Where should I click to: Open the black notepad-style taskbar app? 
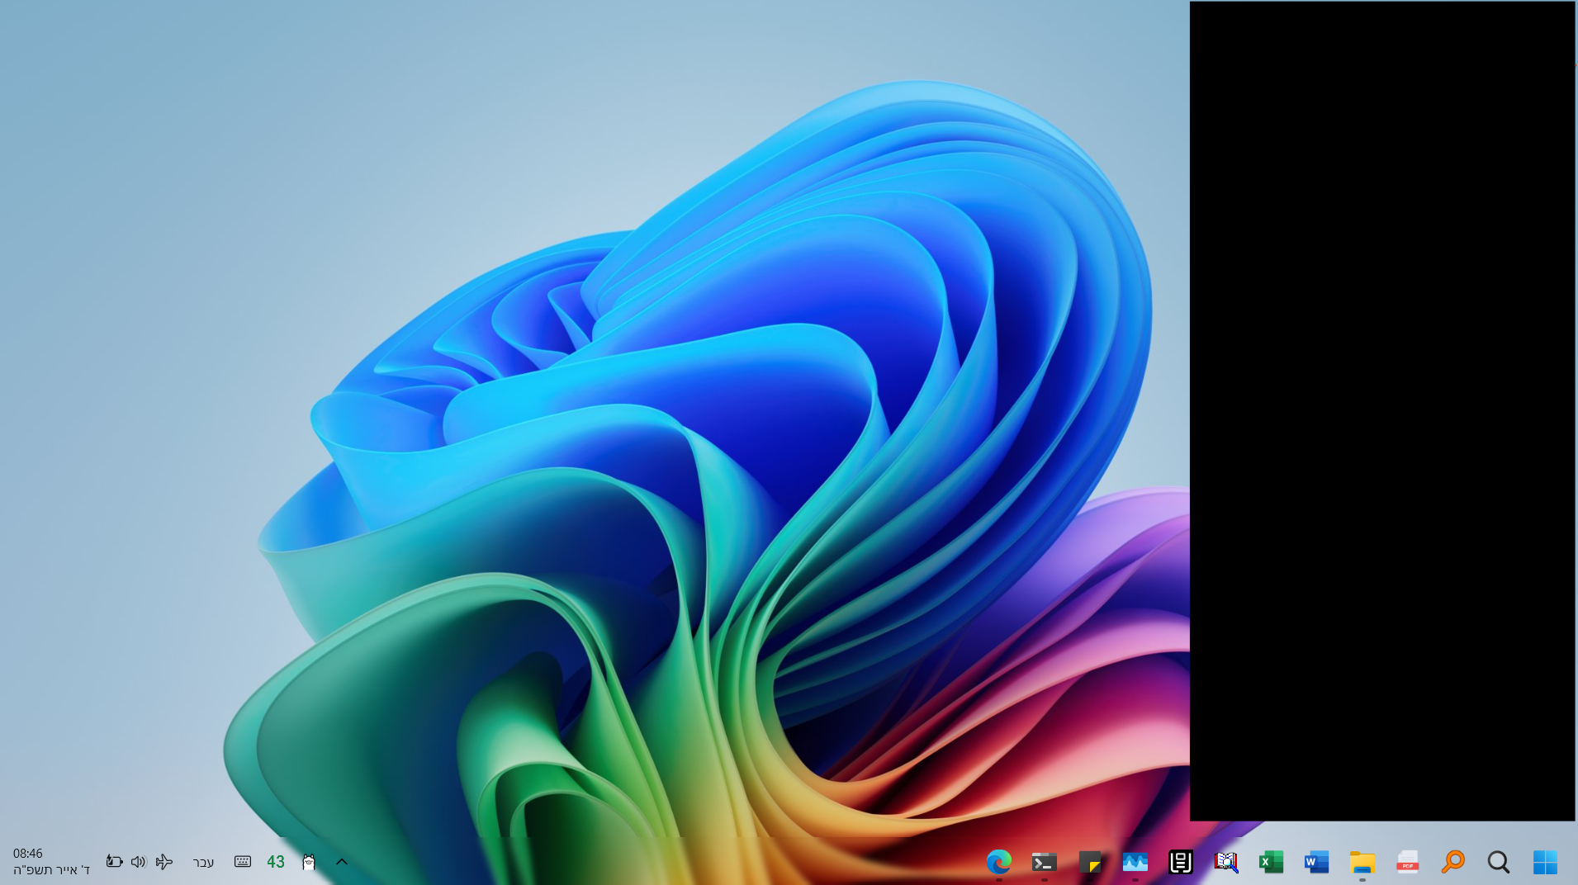(1180, 862)
